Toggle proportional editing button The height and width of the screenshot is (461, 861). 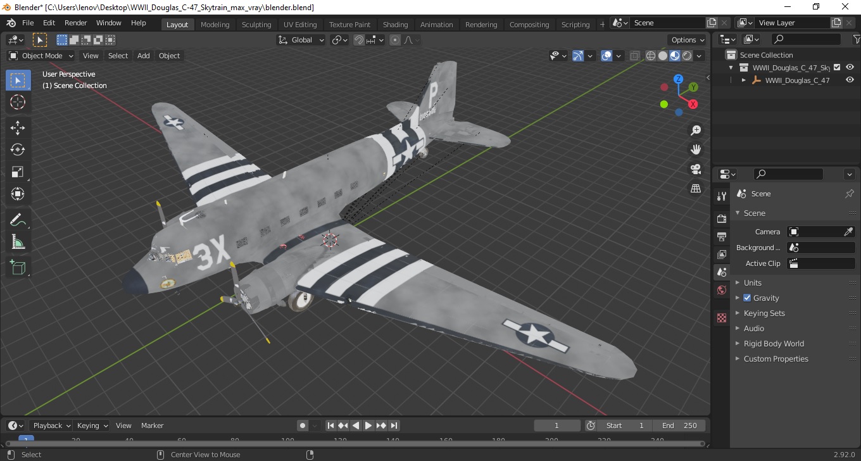[395, 40]
